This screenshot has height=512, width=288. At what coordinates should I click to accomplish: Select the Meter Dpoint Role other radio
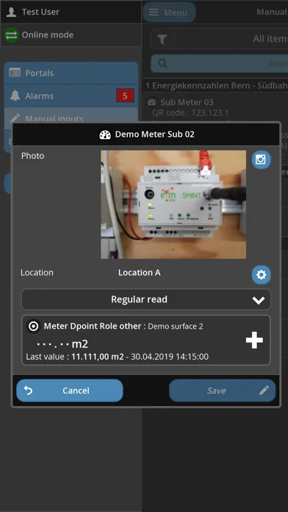coord(34,326)
